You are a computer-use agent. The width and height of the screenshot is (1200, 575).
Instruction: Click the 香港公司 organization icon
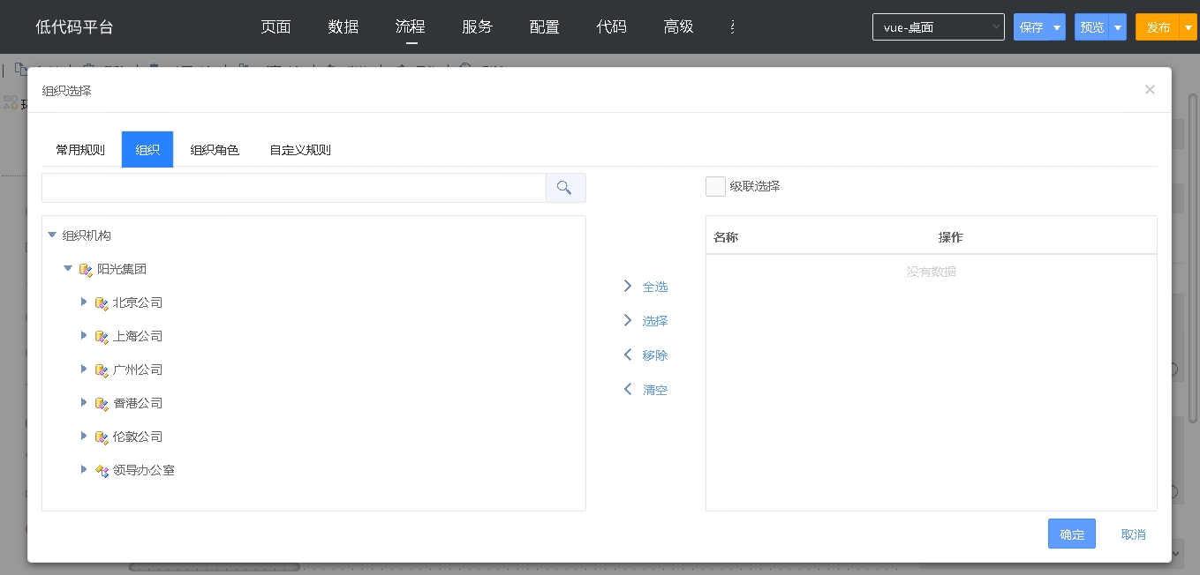(x=102, y=403)
